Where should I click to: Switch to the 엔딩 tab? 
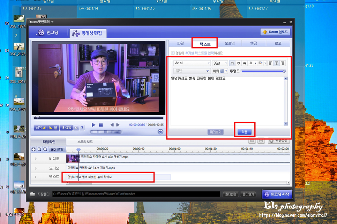[x=254, y=43]
